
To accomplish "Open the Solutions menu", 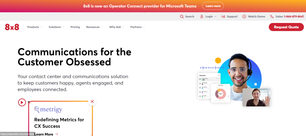I will 55,27.
